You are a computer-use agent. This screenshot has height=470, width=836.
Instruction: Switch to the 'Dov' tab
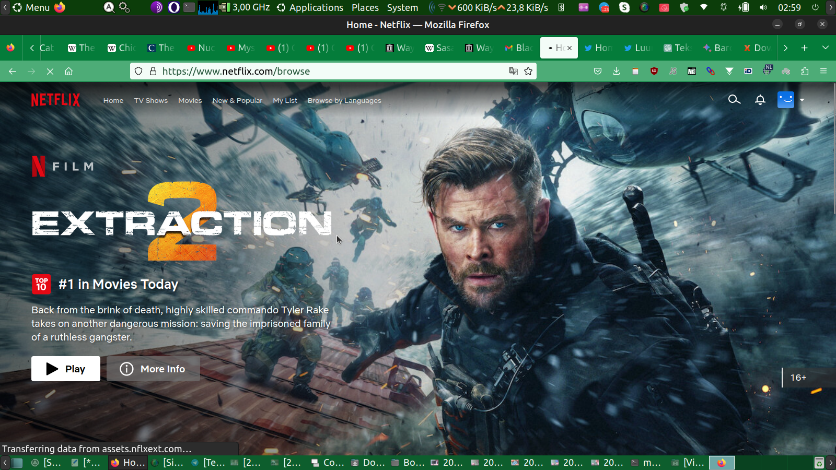(x=757, y=48)
